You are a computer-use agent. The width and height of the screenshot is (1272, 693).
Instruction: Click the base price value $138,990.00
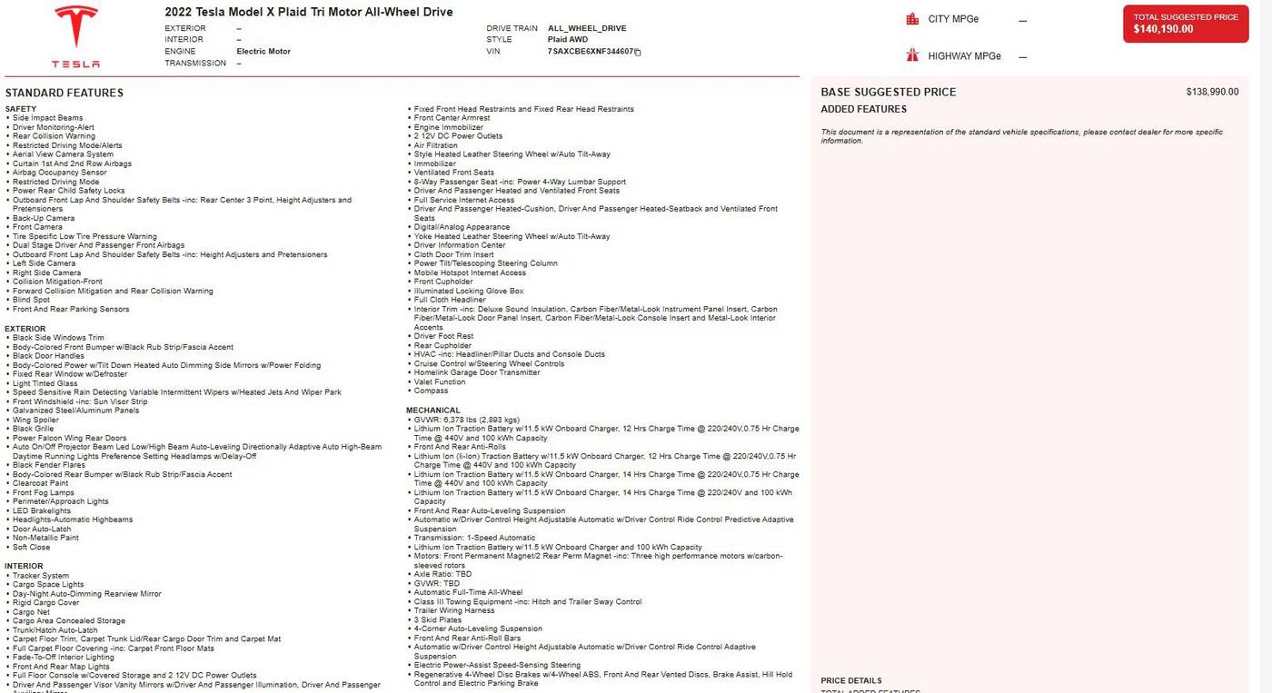(x=1212, y=92)
